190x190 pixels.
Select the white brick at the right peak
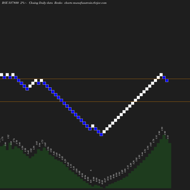pos(161,74)
